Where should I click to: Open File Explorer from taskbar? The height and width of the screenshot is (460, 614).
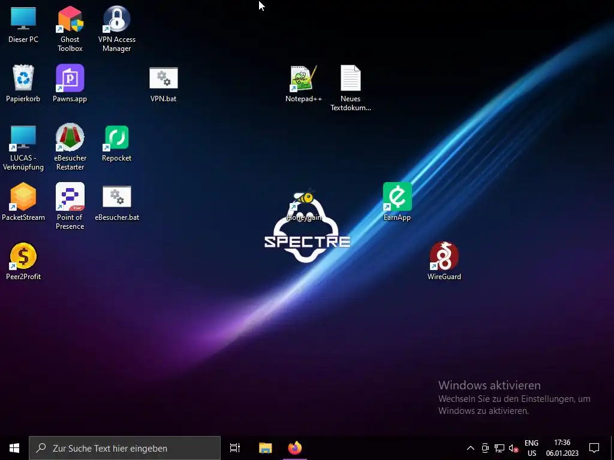265,448
